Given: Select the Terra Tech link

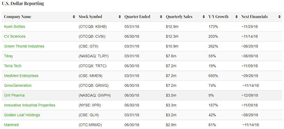Looking at the screenshot, I should pos(13,66).
